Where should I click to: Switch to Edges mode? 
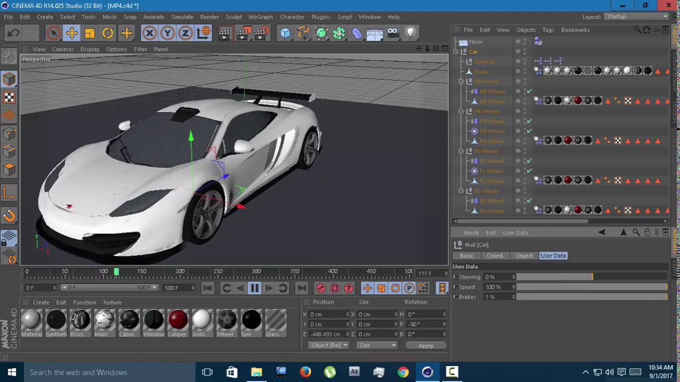tap(9, 151)
